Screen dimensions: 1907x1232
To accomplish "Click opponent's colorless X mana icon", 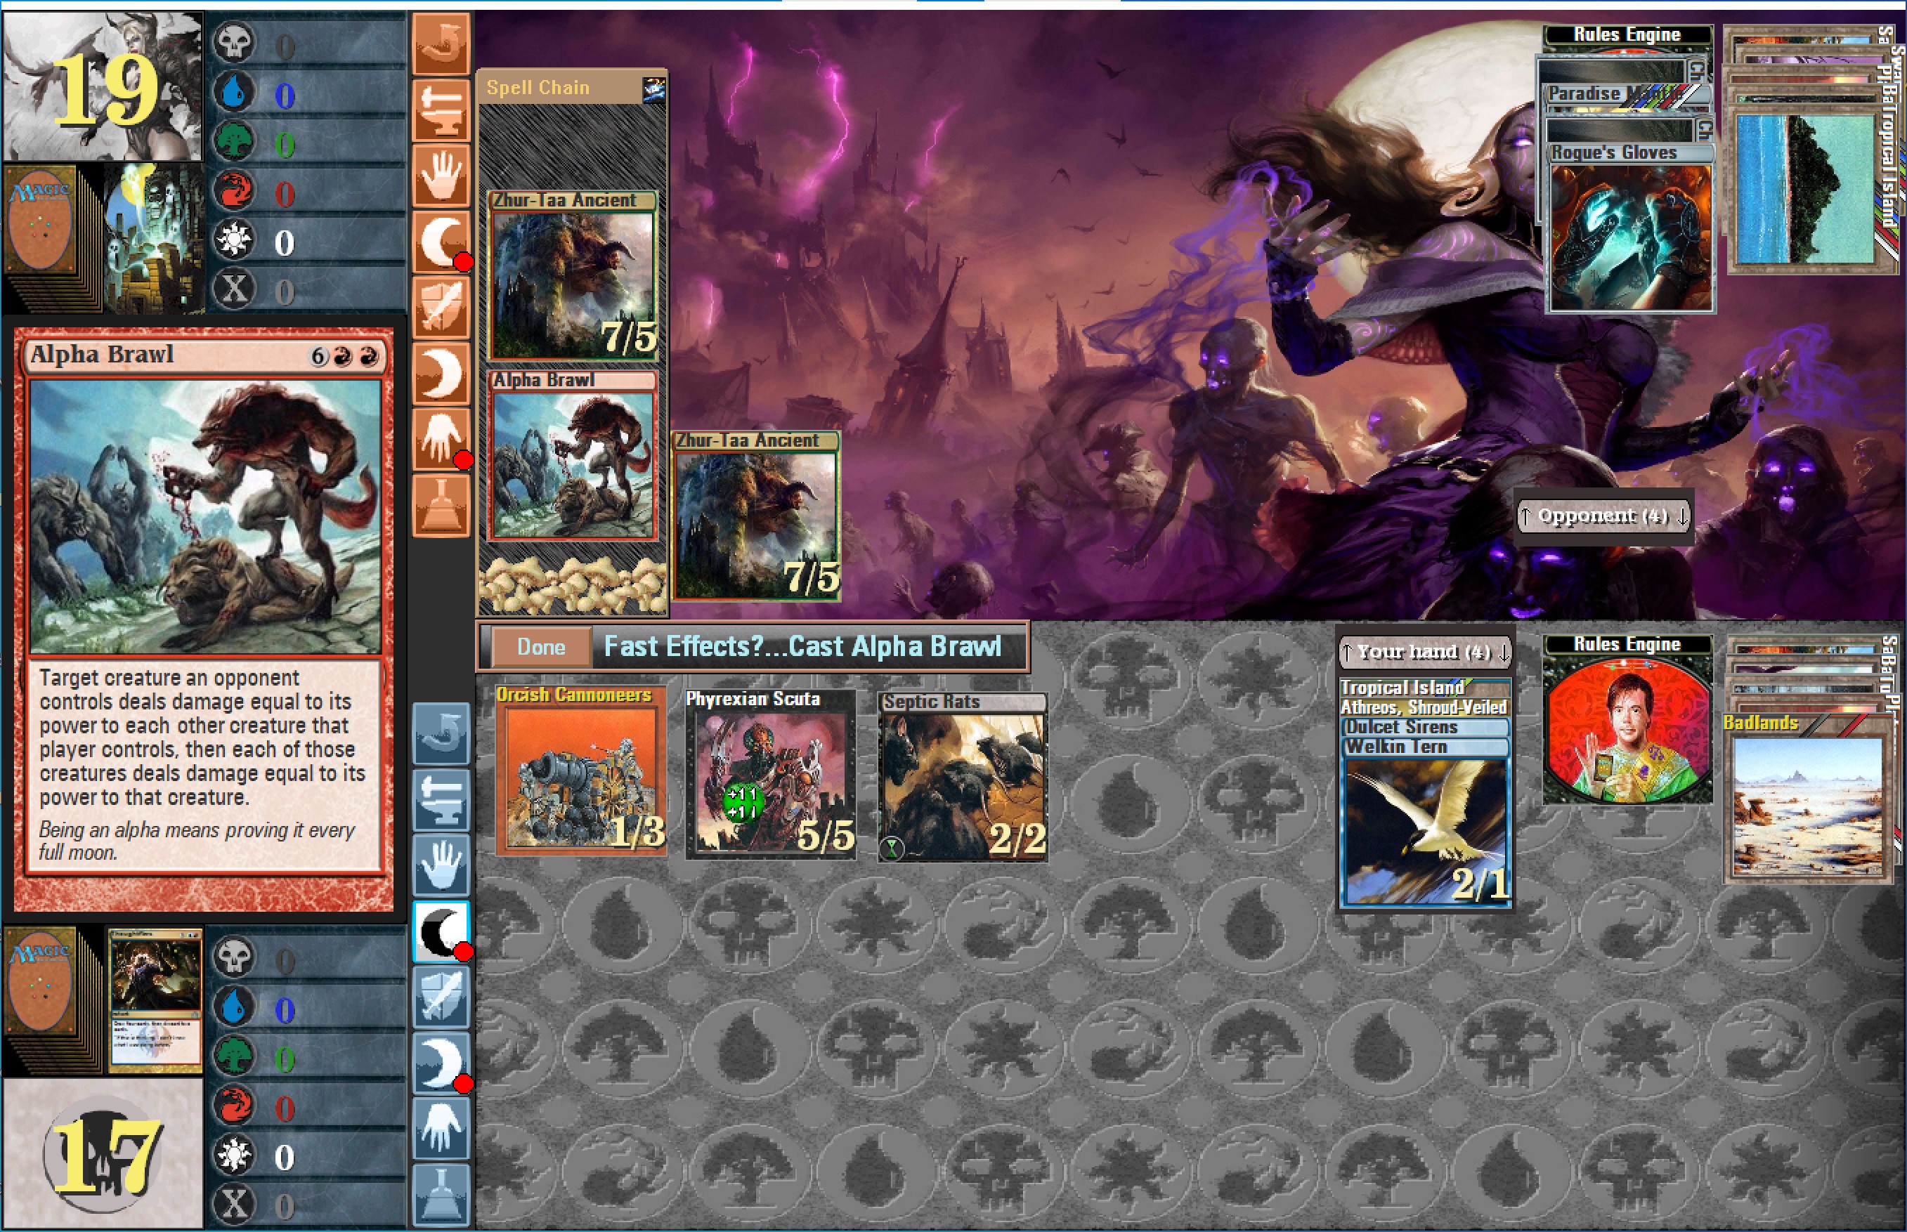I will (235, 288).
